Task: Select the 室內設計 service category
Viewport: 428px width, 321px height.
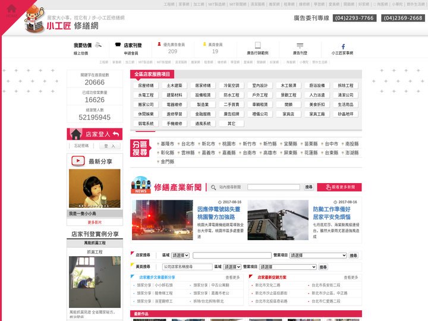Action: [x=260, y=86]
